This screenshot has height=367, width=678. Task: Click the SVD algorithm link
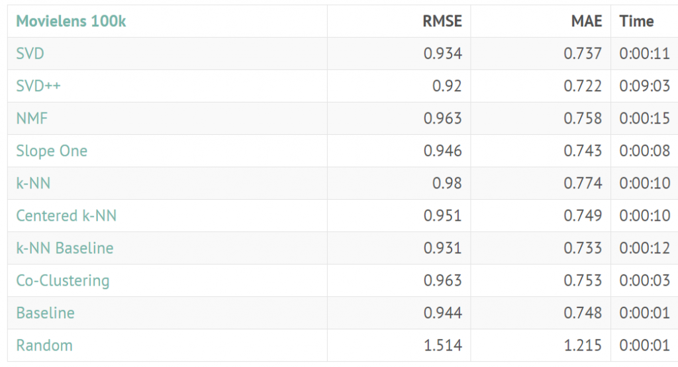point(30,54)
